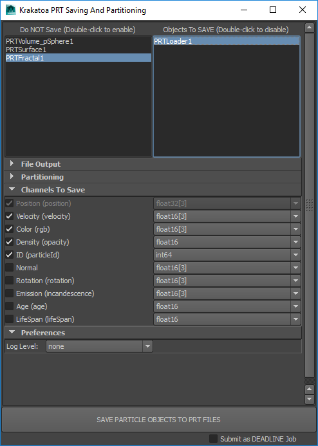This screenshot has height=446, width=318.
Task: Enable the Age (age) channel checkbox
Action: click(x=10, y=306)
